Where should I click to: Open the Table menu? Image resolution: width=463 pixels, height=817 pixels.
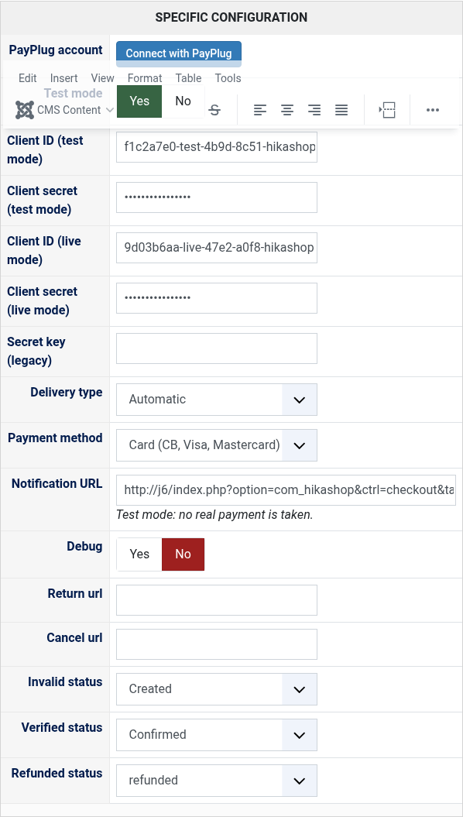(x=189, y=78)
